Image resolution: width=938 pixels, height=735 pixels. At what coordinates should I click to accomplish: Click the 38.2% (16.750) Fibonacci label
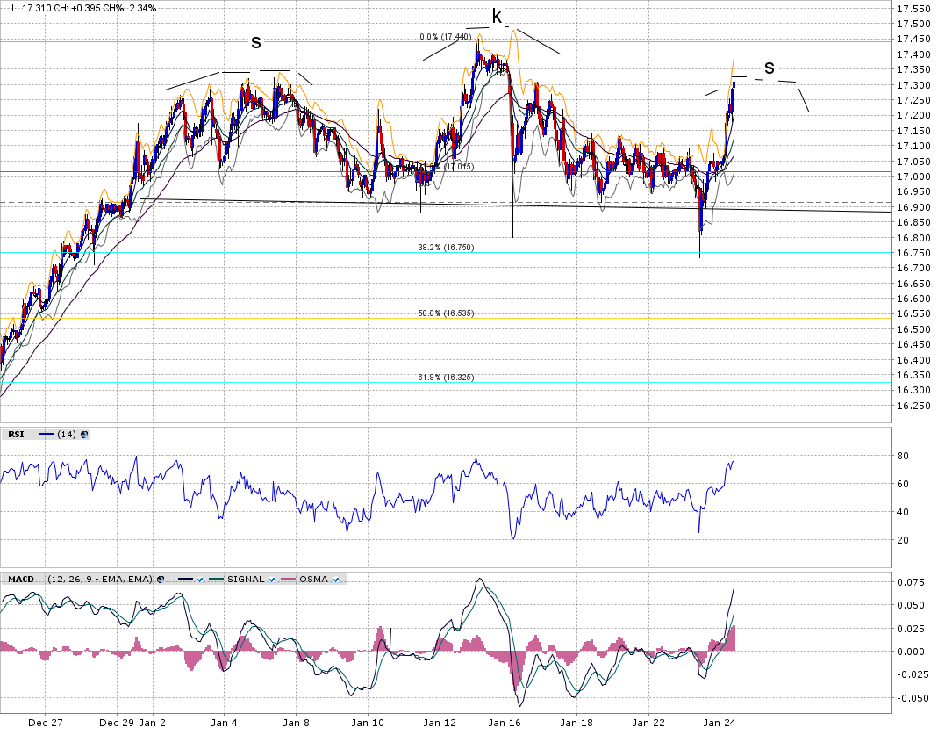point(445,248)
